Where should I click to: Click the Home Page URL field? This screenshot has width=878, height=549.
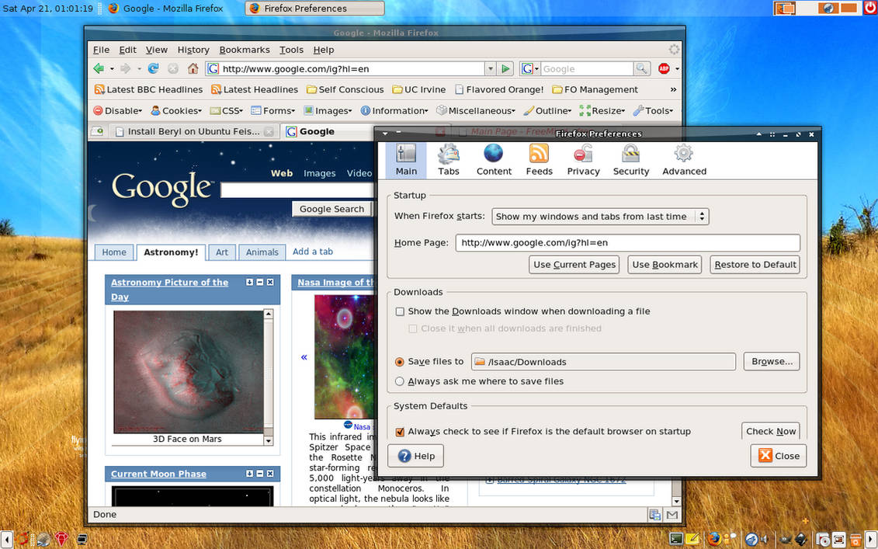627,242
